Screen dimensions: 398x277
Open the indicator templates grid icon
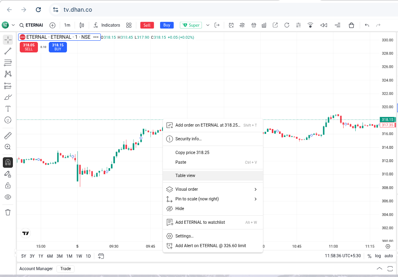pyautogui.click(x=129, y=25)
